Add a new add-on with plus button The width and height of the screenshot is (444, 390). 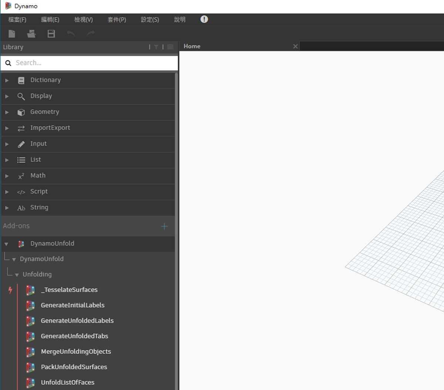click(164, 226)
